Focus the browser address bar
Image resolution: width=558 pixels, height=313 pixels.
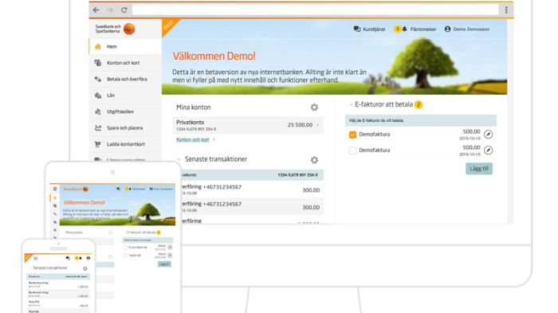(x=316, y=10)
